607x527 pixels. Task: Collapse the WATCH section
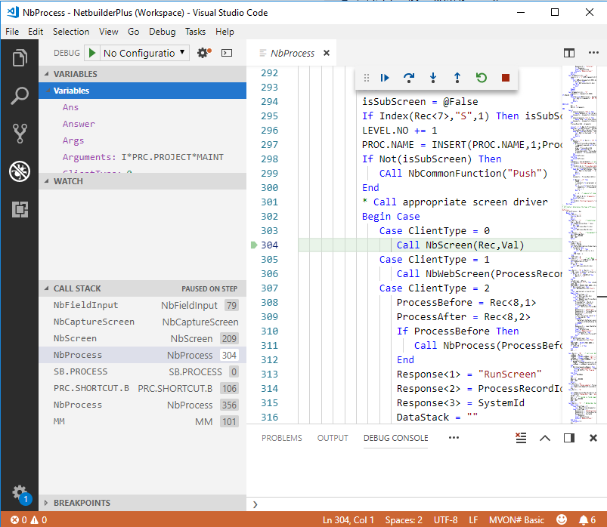pyautogui.click(x=142, y=181)
